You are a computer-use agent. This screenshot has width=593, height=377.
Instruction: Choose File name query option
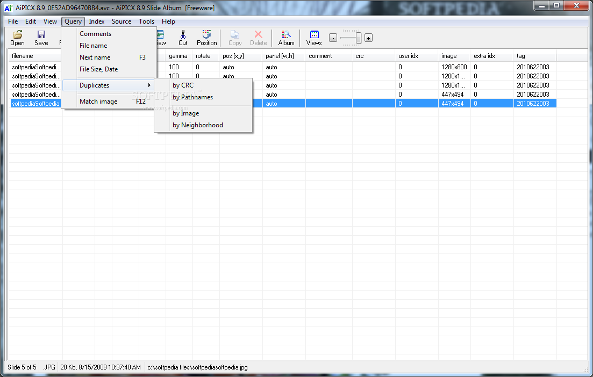tap(109, 45)
